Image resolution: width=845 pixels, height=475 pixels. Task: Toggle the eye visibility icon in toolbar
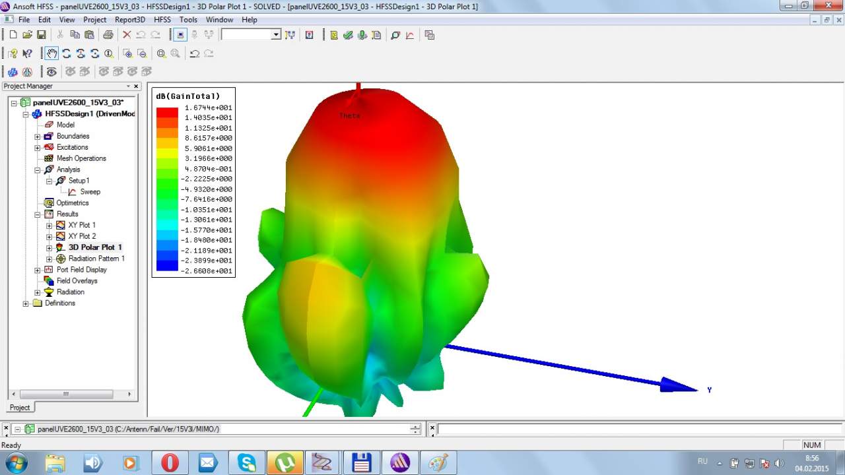[x=51, y=71]
